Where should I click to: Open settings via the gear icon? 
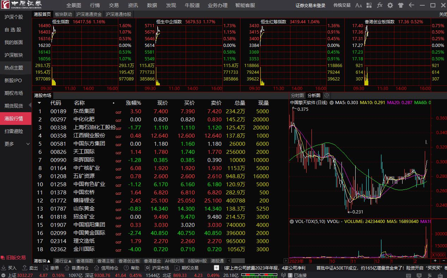(x=390, y=5)
